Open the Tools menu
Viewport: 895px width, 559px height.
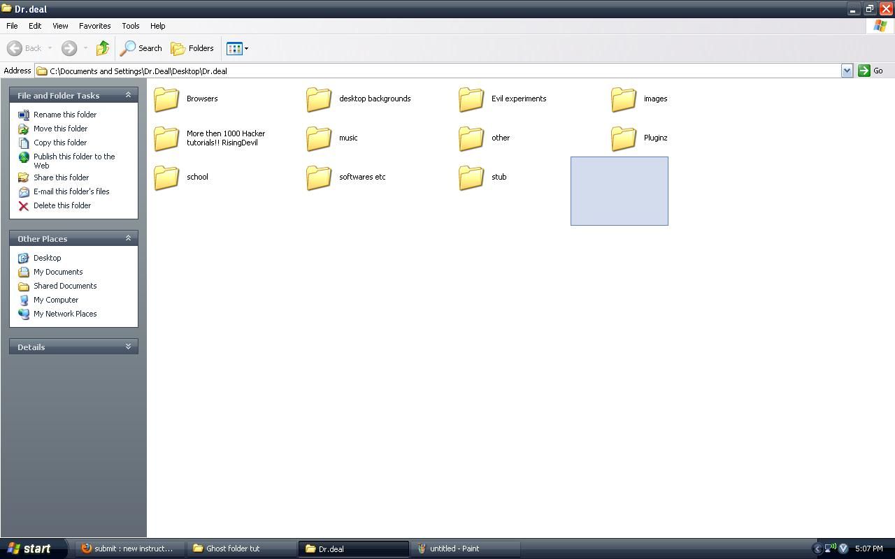click(x=130, y=26)
